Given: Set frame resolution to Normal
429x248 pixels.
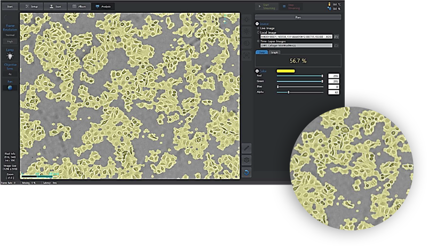Looking at the screenshot, I should pyautogui.click(x=10, y=35).
